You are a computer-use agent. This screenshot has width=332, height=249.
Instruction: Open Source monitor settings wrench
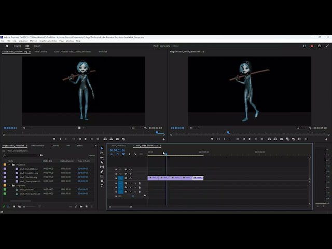(x=145, y=128)
